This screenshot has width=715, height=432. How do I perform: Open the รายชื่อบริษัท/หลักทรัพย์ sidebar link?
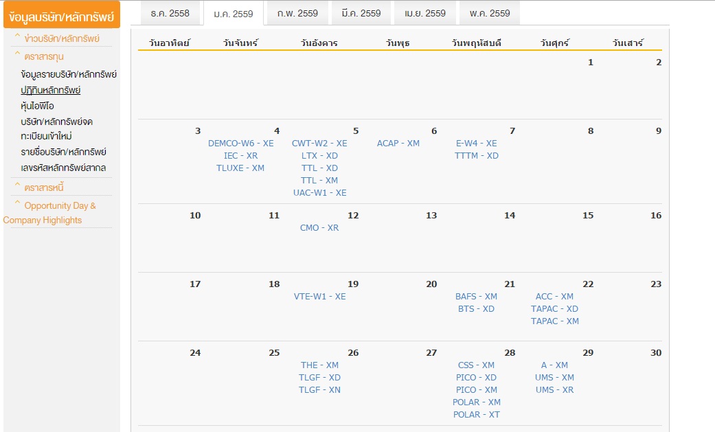[63, 152]
